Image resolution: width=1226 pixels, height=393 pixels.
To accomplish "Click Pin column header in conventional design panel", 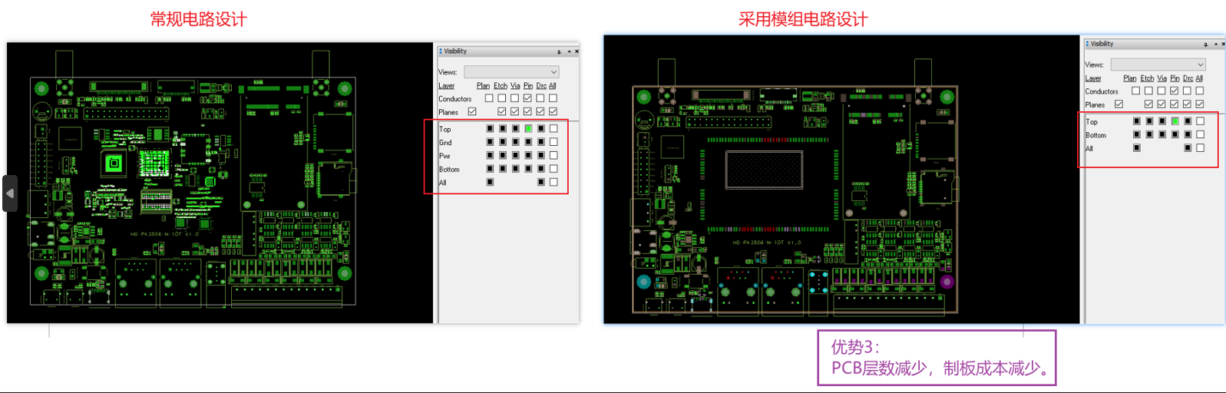I will [x=528, y=86].
